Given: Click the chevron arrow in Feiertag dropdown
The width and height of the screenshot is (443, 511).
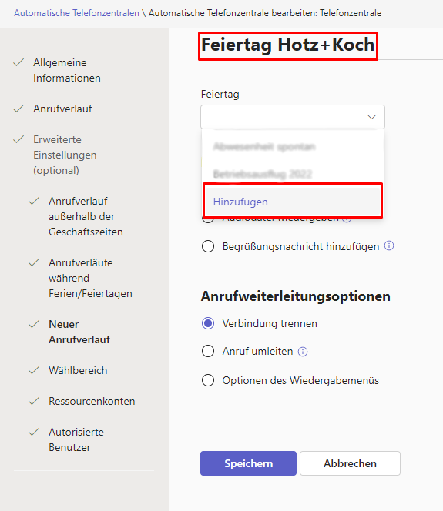Looking at the screenshot, I should pos(371,117).
